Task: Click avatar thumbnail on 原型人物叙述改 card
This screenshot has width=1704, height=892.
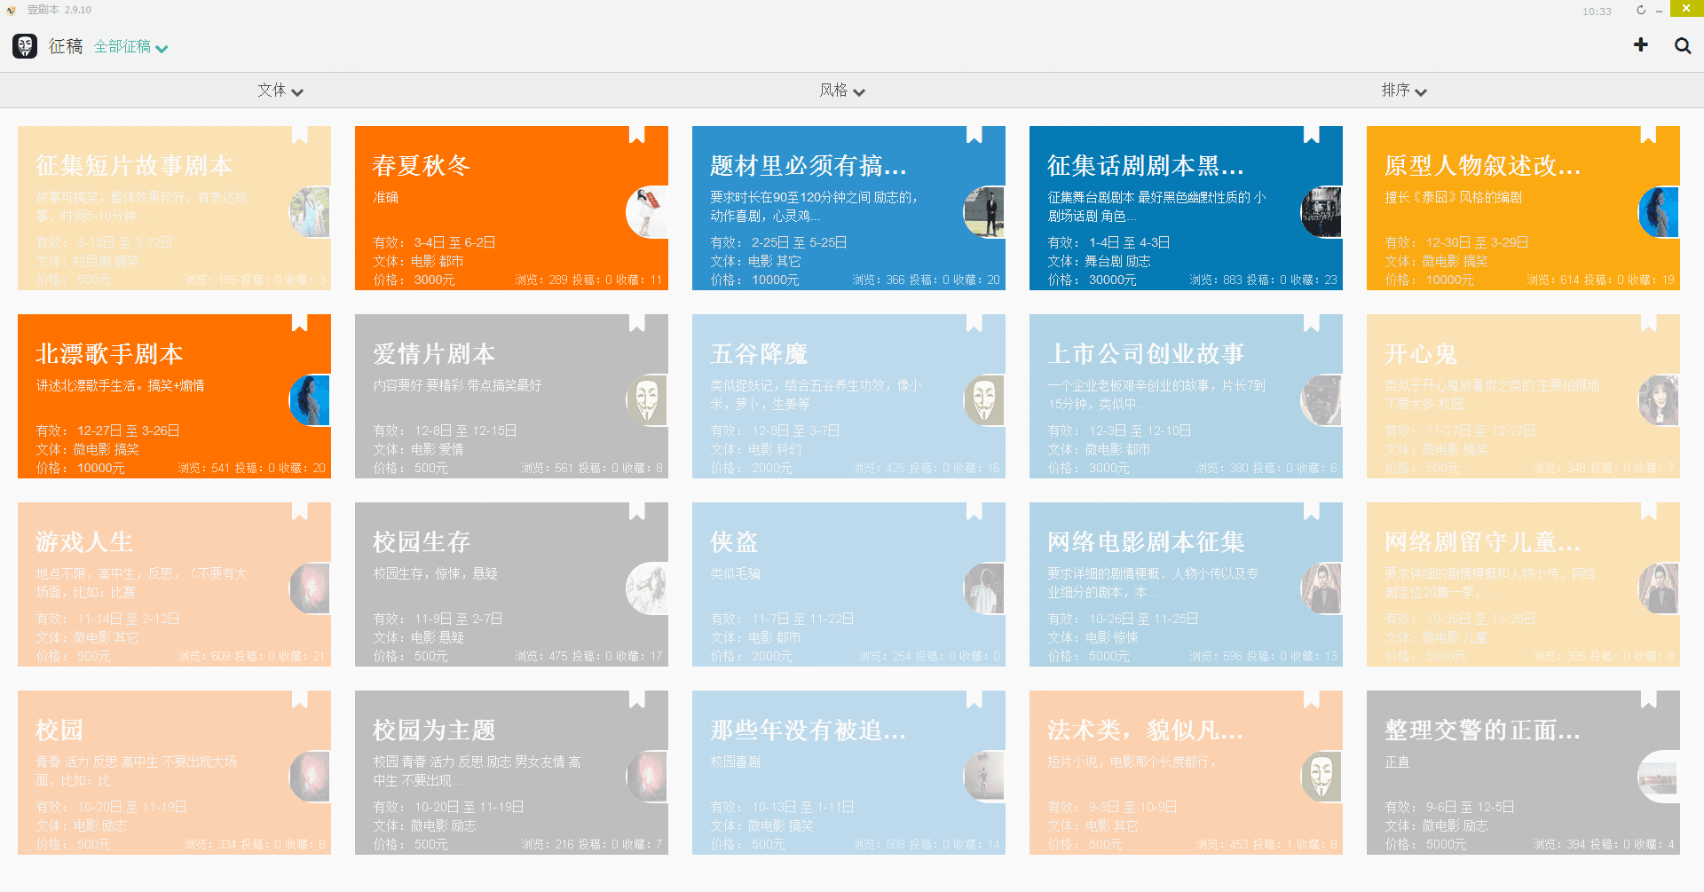Action: point(1658,212)
